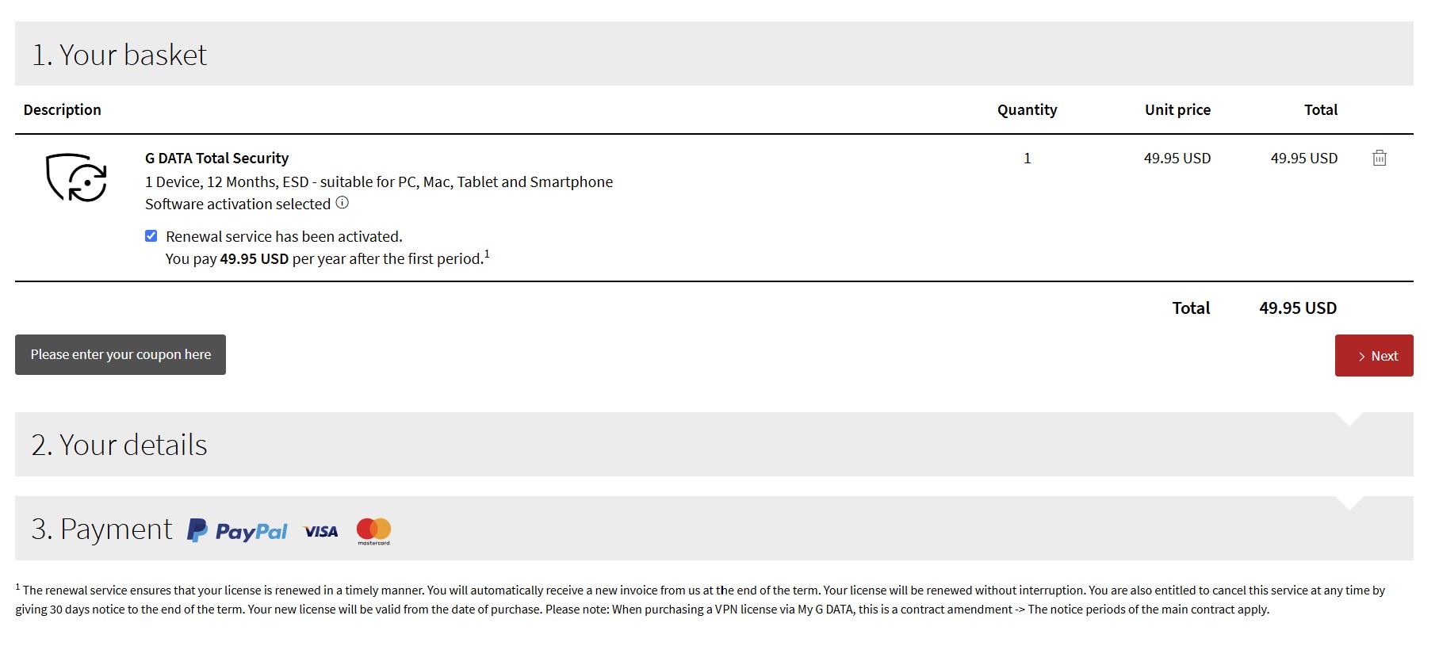Select the VISA card logo
The height and width of the screenshot is (646, 1439).
321,531
